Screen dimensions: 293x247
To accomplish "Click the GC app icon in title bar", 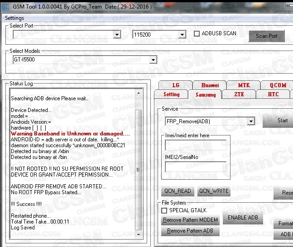I will click(5, 7).
